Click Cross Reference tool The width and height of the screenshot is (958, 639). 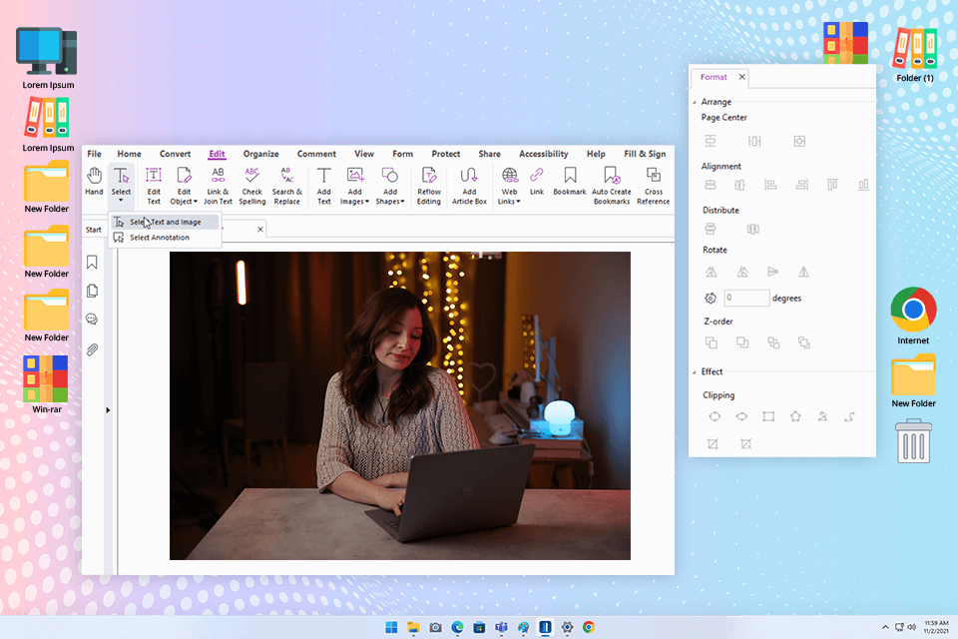coord(653,186)
